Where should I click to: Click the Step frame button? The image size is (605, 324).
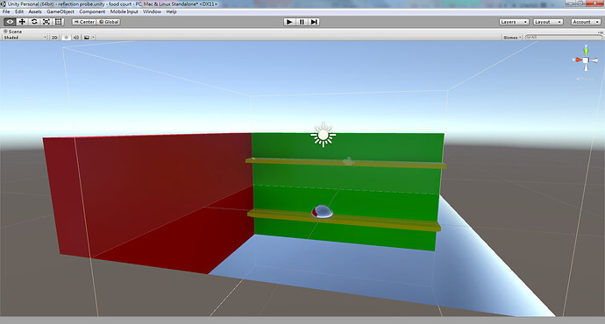pyautogui.click(x=314, y=22)
